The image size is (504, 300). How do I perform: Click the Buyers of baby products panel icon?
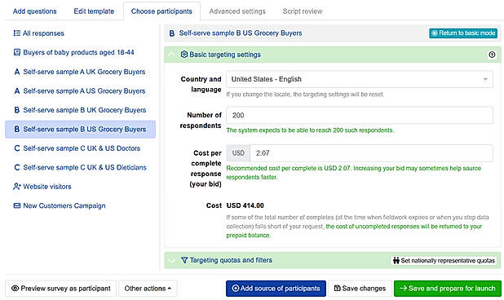(x=17, y=52)
